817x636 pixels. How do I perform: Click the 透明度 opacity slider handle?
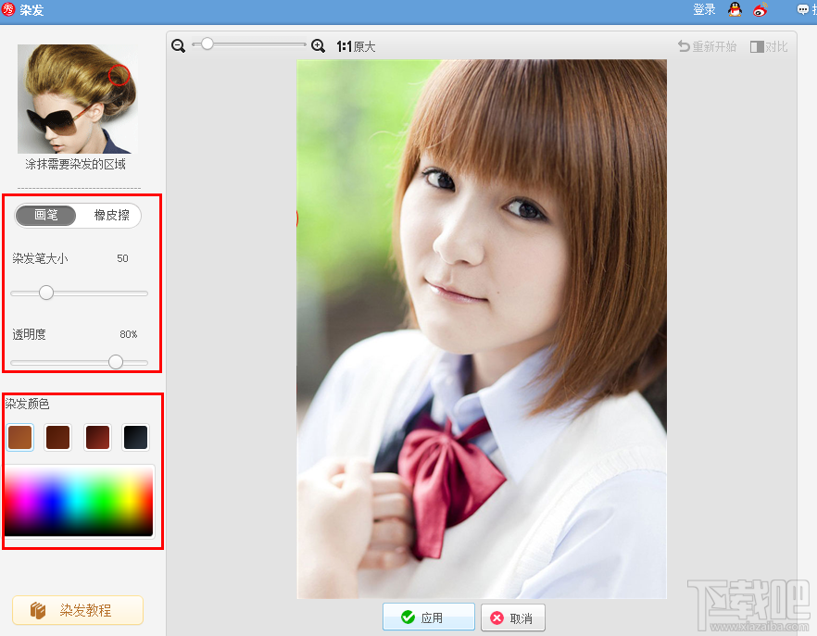pos(116,361)
